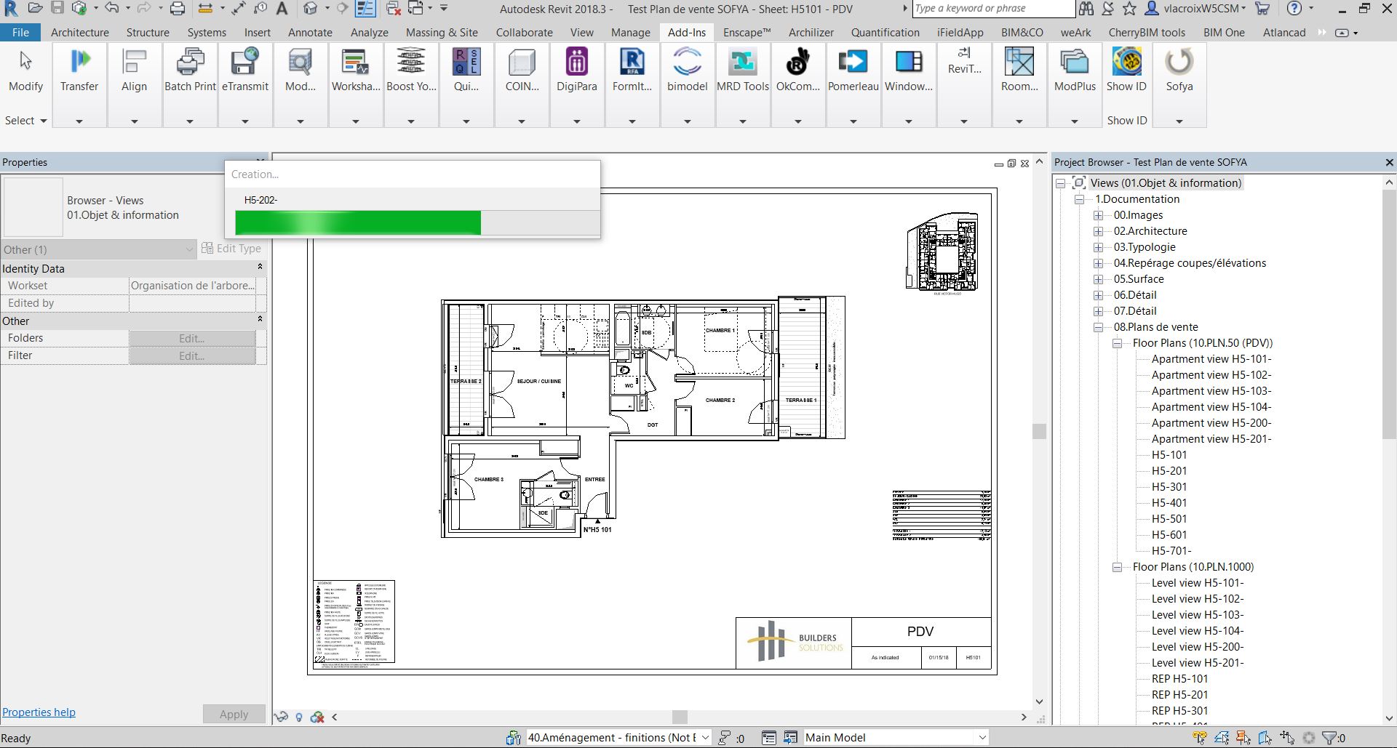Click the Print icon in quick access toolbar

[178, 9]
